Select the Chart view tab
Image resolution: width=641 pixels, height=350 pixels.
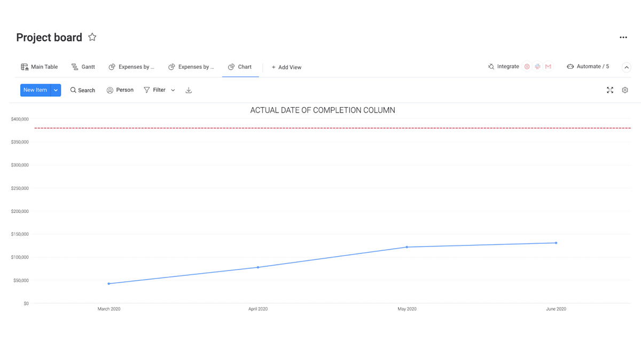pos(240,67)
